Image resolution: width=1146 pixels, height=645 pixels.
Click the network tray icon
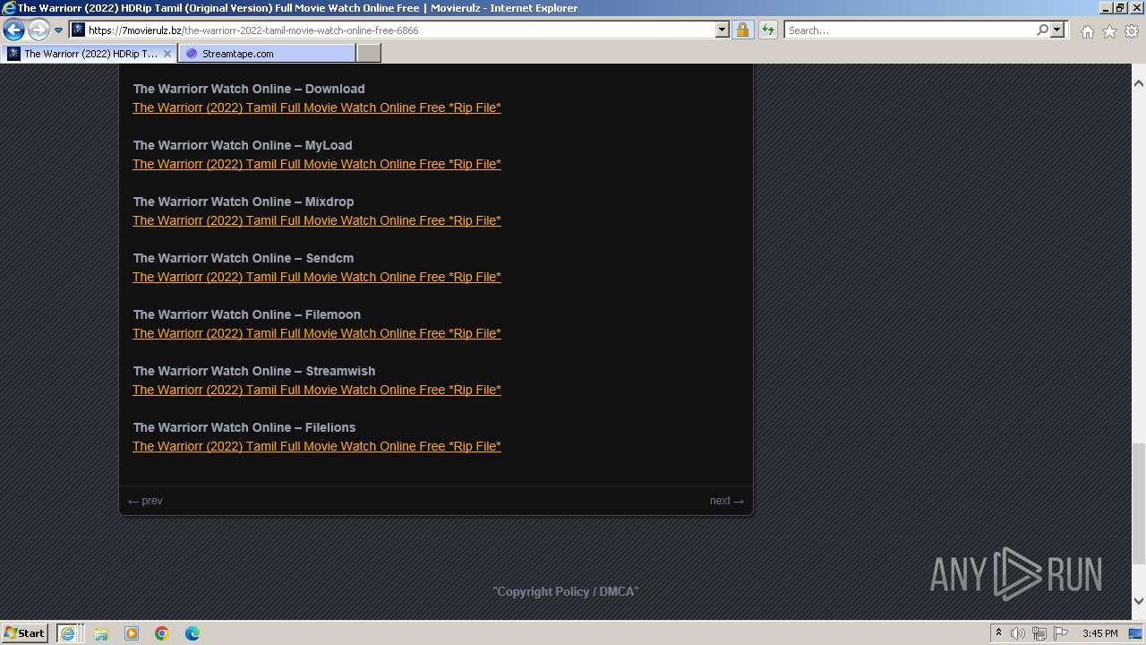tap(1039, 633)
